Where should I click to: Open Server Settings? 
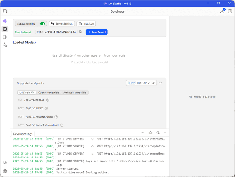point(62,23)
